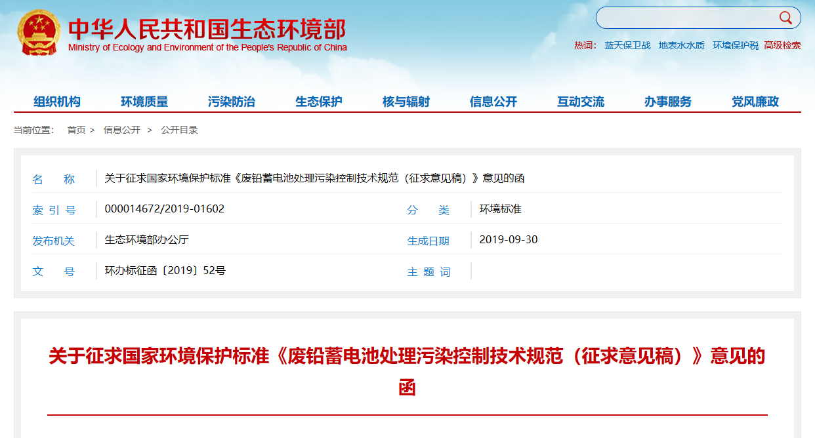The width and height of the screenshot is (815, 438).
Task: Go to the 生态保护 section
Action: coord(319,102)
